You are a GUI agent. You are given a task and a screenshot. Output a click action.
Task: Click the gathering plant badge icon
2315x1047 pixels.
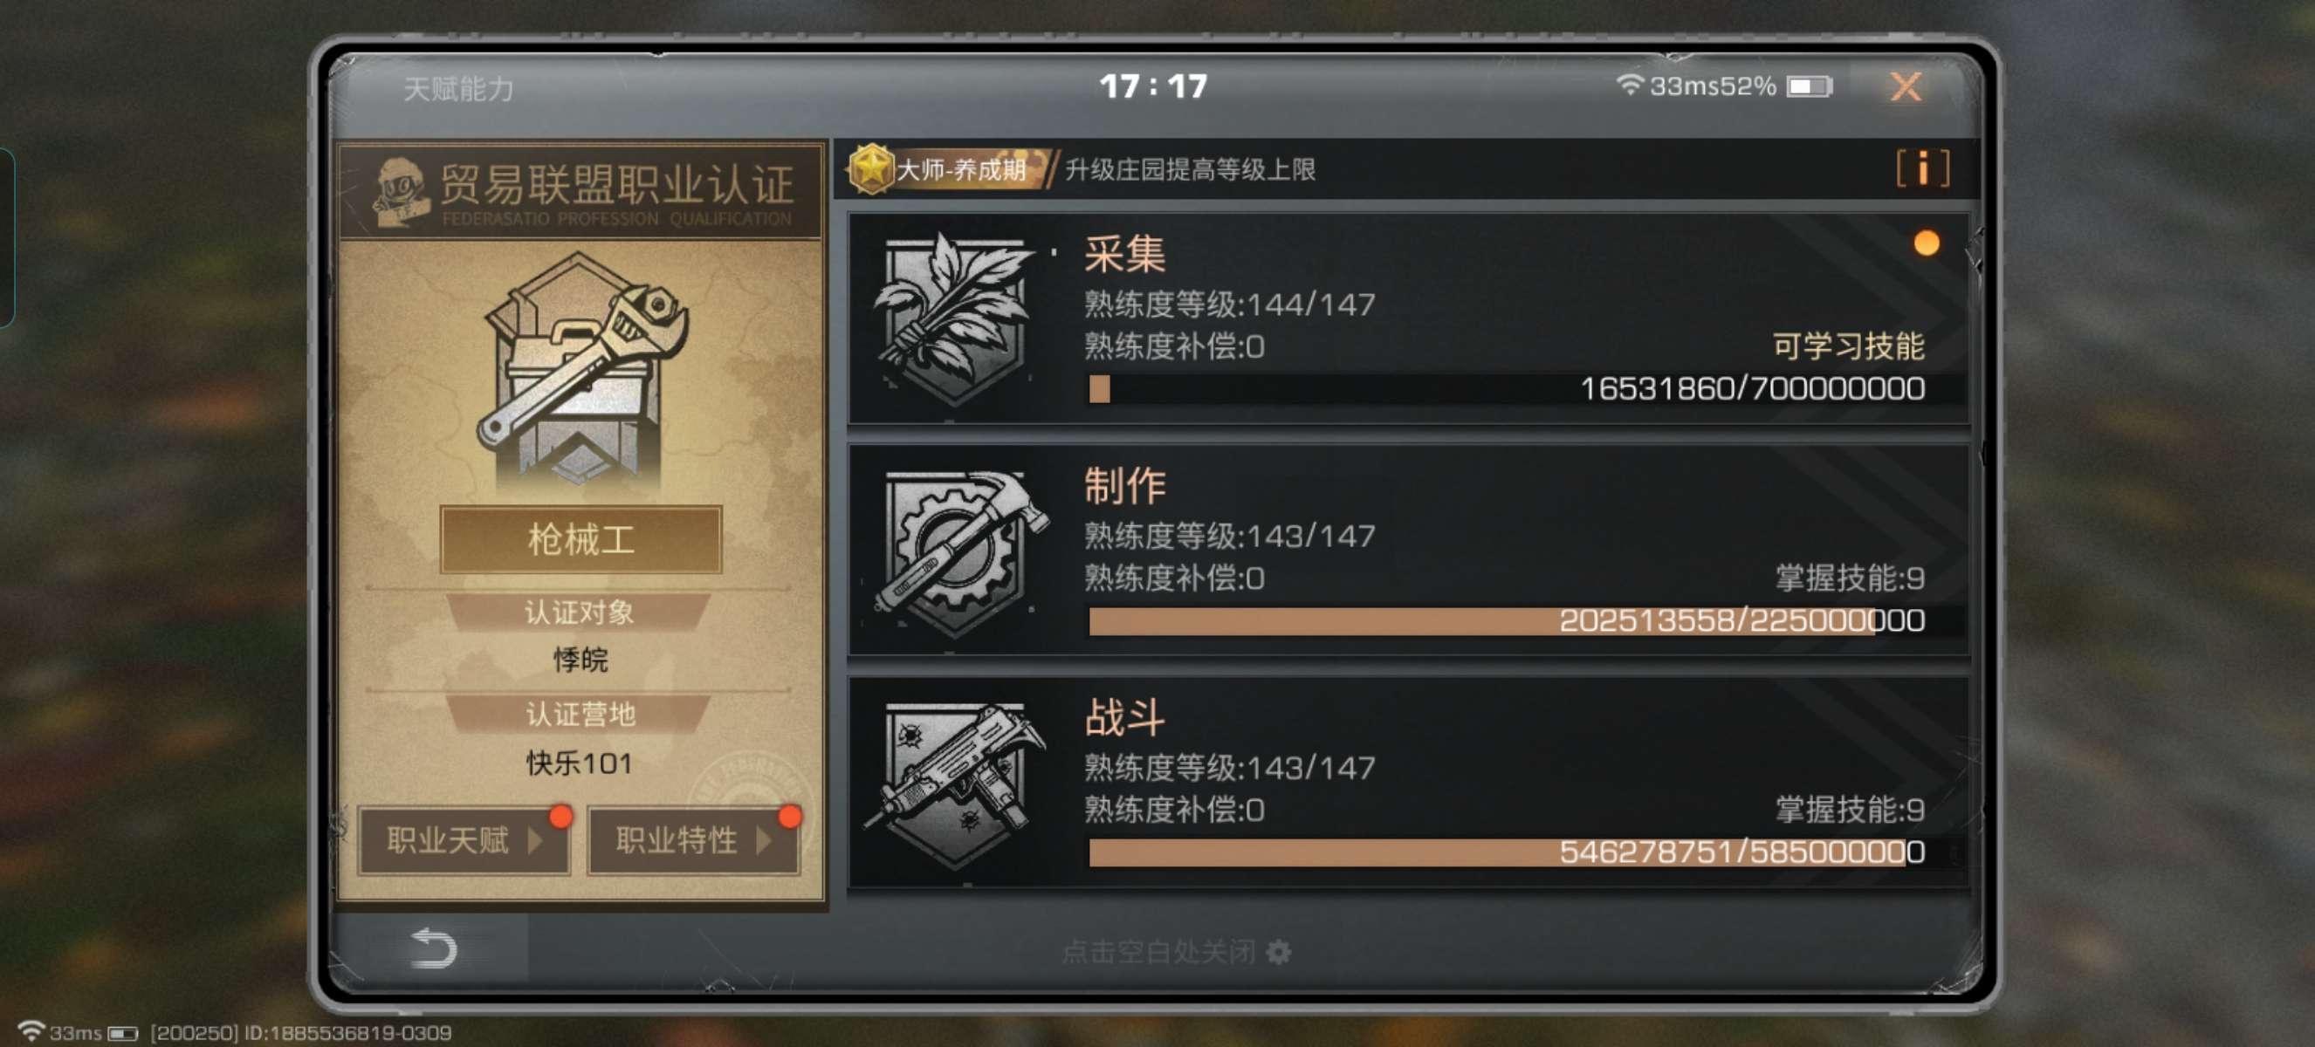click(x=954, y=318)
